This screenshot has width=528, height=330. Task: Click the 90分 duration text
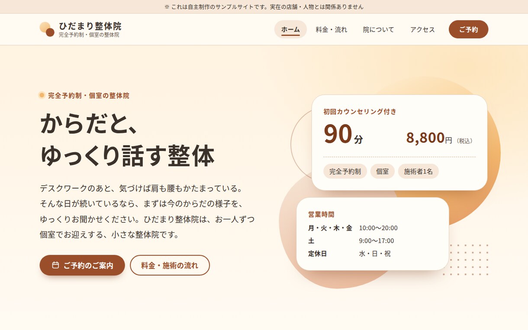[x=343, y=134]
